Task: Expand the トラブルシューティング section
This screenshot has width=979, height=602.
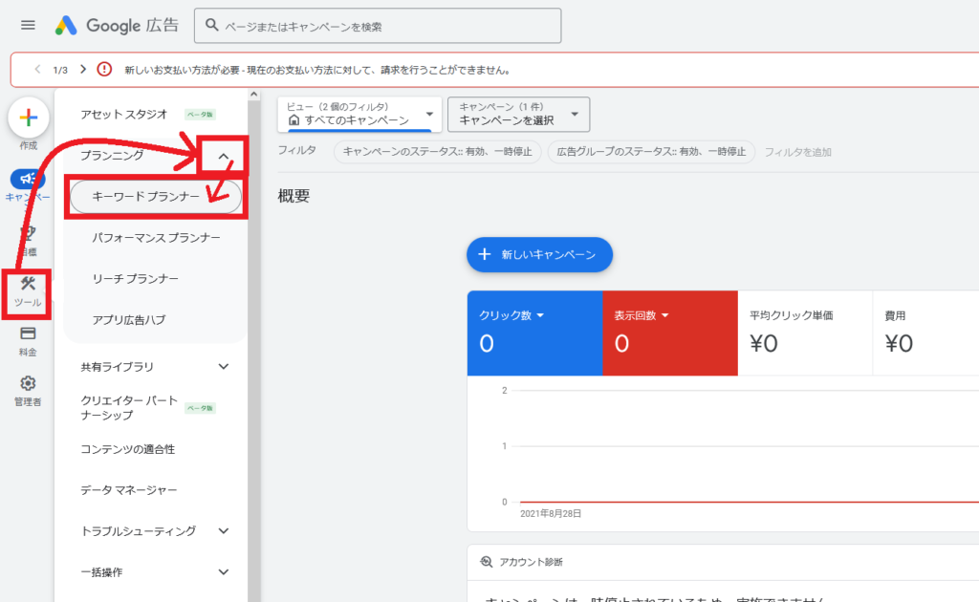Action: 224,530
